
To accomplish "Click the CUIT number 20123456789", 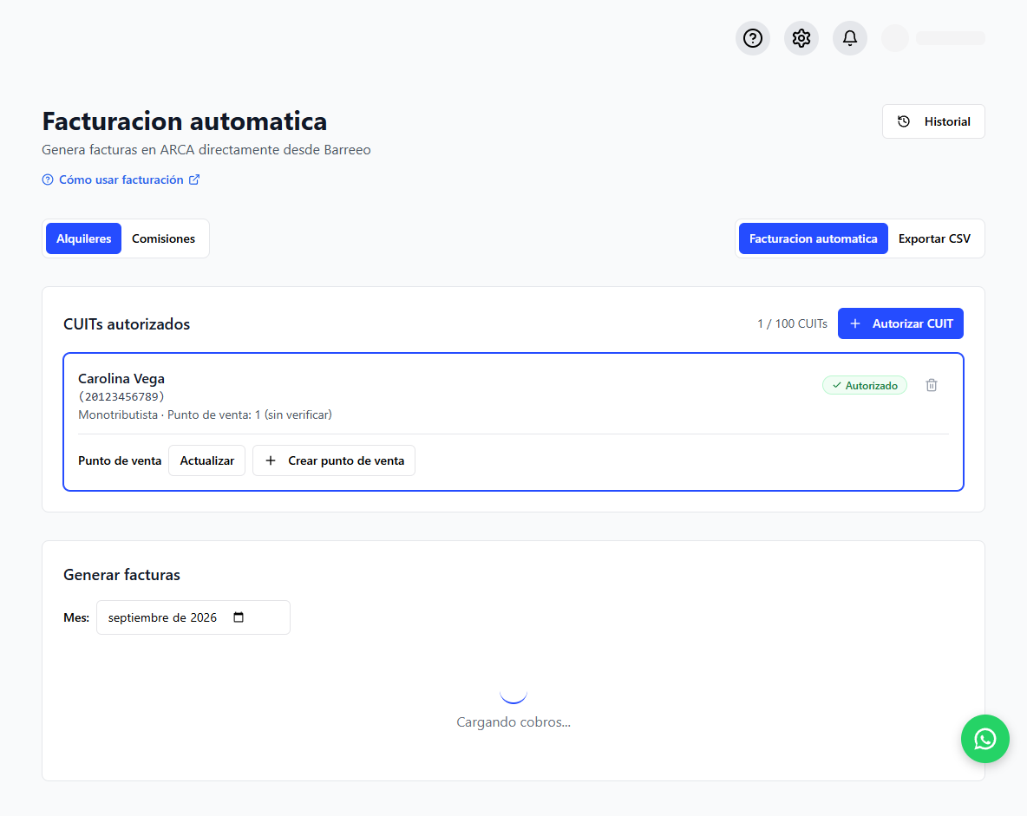I will [x=121, y=397].
